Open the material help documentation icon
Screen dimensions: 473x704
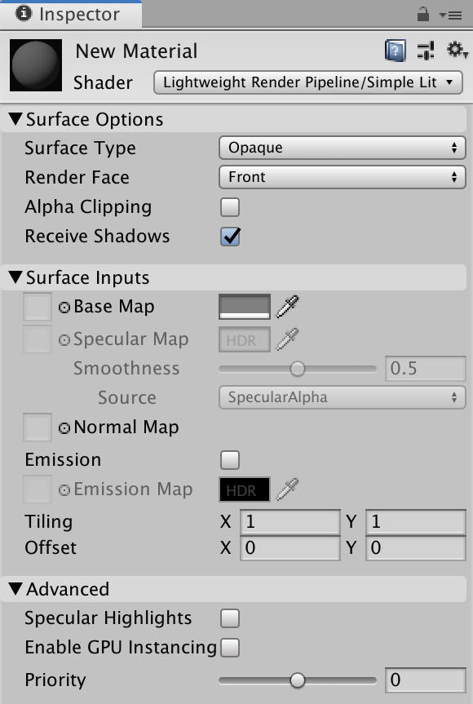(x=394, y=51)
